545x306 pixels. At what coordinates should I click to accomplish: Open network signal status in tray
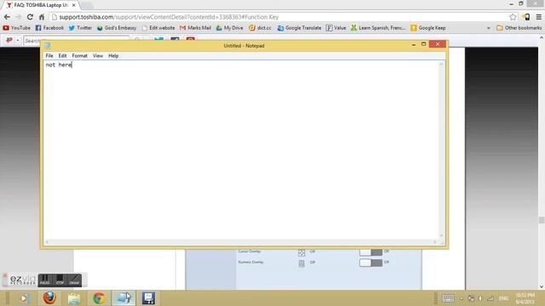pos(490,298)
